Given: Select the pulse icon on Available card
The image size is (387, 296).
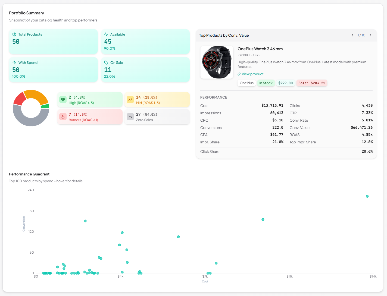Looking at the screenshot, I should pos(105,34).
